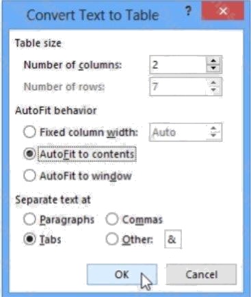Screen dimensions: 251x297
Task: Increase number of columns with up arrow
Action: (213, 61)
